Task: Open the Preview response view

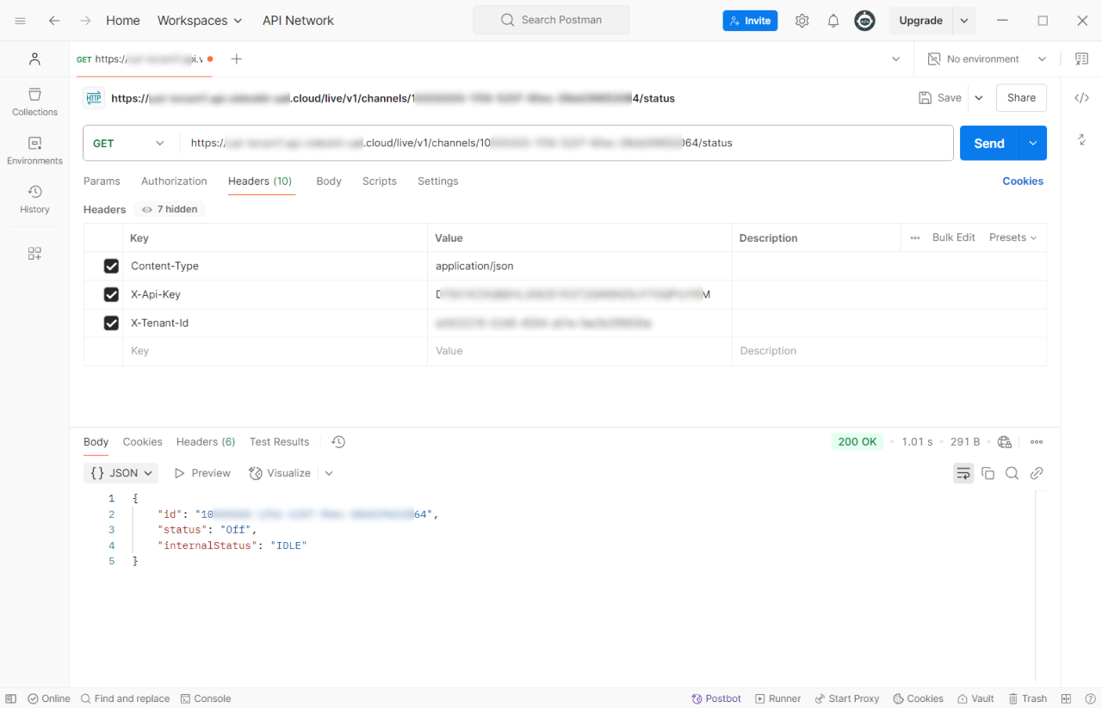Action: click(x=202, y=473)
